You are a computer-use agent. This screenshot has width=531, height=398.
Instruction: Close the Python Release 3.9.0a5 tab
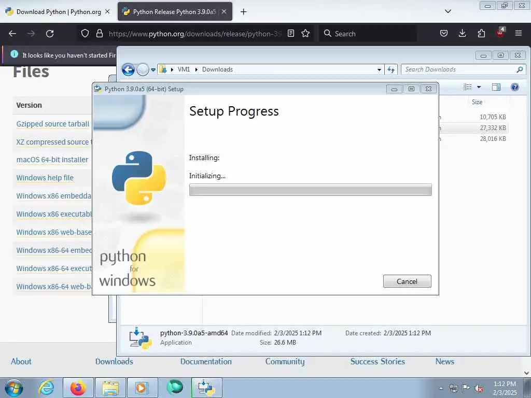click(224, 11)
